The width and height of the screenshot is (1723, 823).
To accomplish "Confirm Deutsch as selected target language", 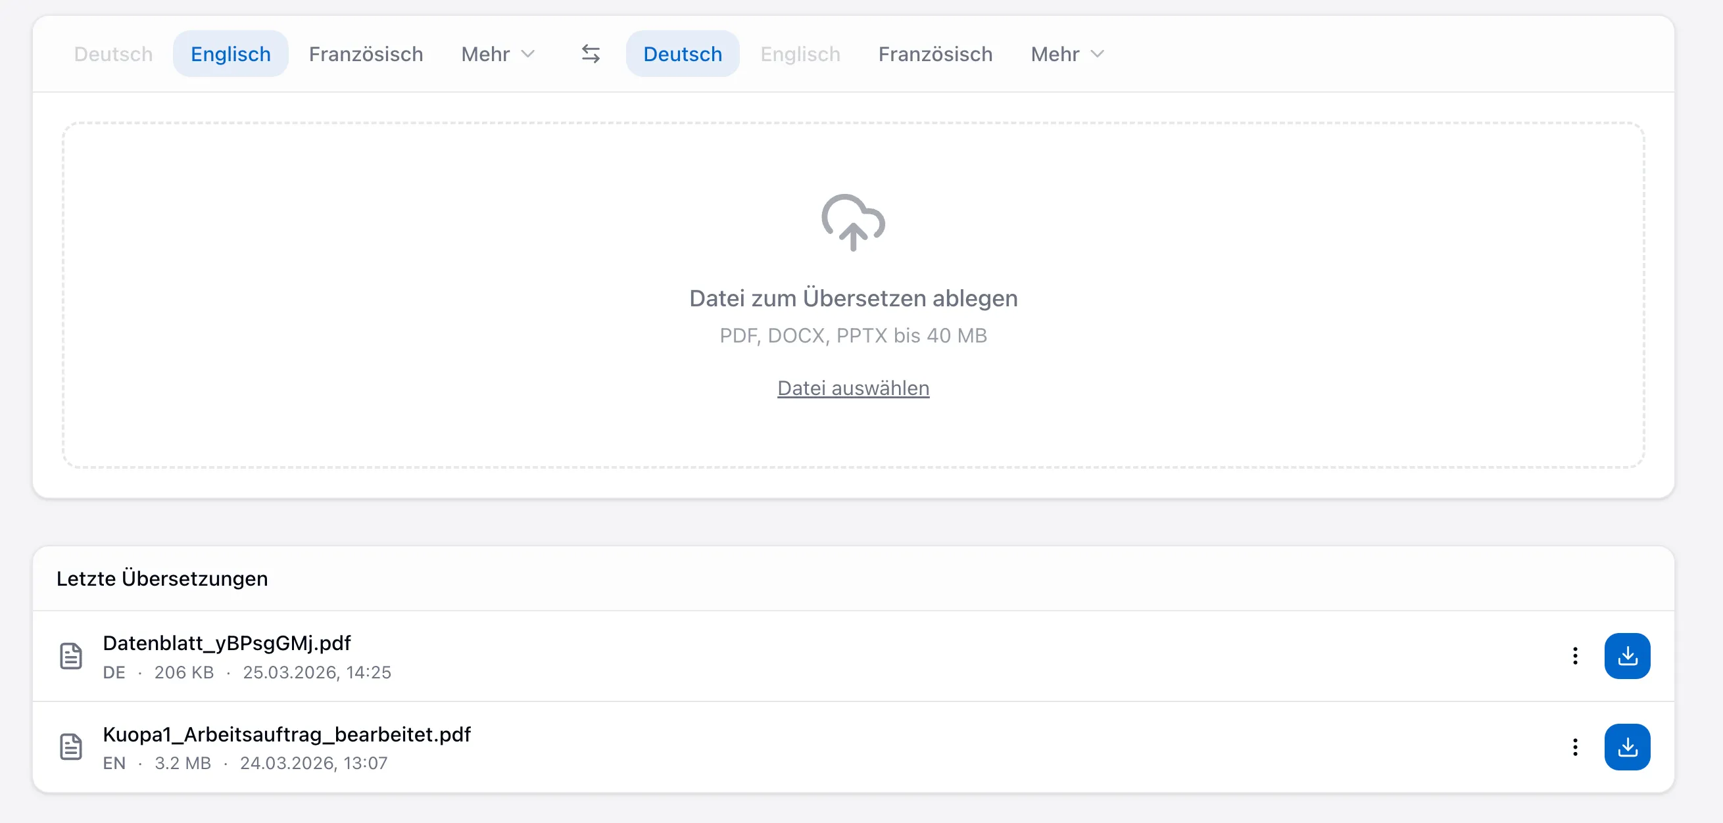I will click(x=682, y=53).
